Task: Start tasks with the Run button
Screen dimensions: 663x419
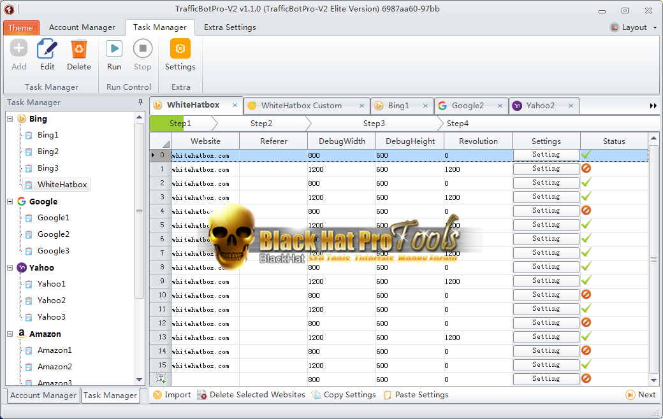Action: click(x=113, y=48)
